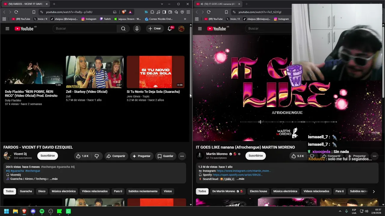Open a new tab in left browser

tap(54, 4)
